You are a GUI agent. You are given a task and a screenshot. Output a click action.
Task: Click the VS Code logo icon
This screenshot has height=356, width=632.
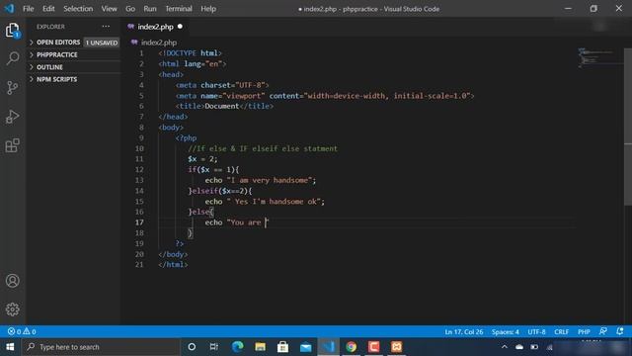click(9, 9)
